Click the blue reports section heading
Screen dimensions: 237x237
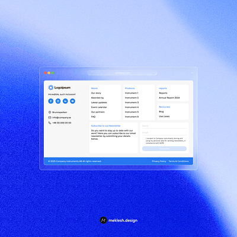[x=163, y=88]
